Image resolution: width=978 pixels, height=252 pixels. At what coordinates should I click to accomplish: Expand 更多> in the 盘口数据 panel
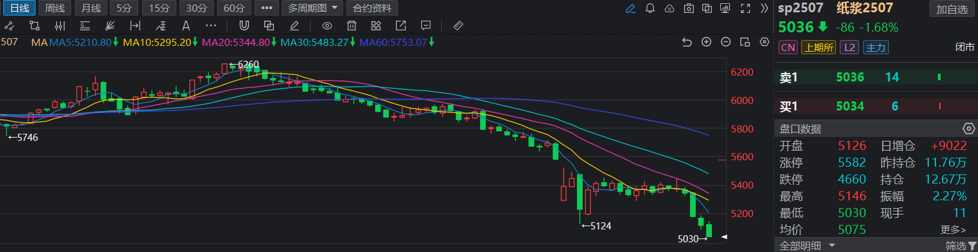953,229
